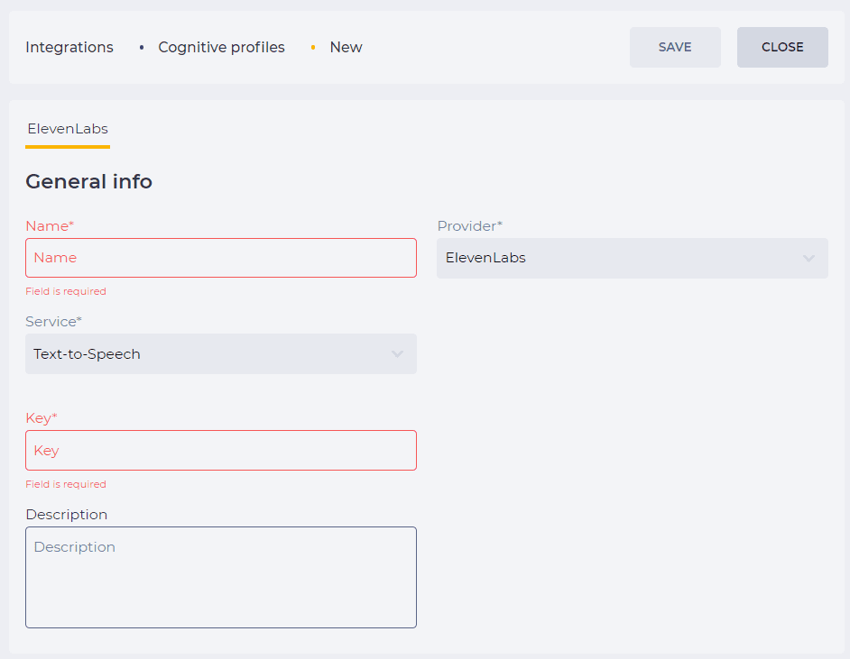Viewport: 850px width, 659px height.
Task: Click the Service* field label
Action: tap(53, 322)
